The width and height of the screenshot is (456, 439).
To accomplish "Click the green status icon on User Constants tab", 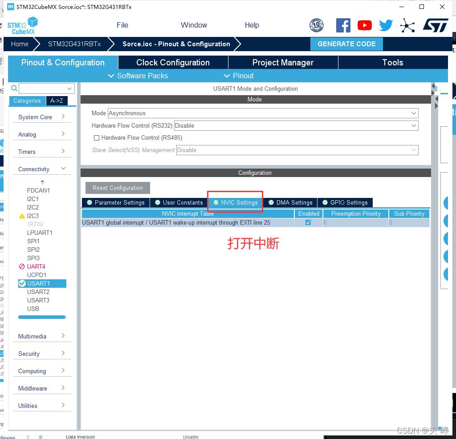I will [x=158, y=202].
